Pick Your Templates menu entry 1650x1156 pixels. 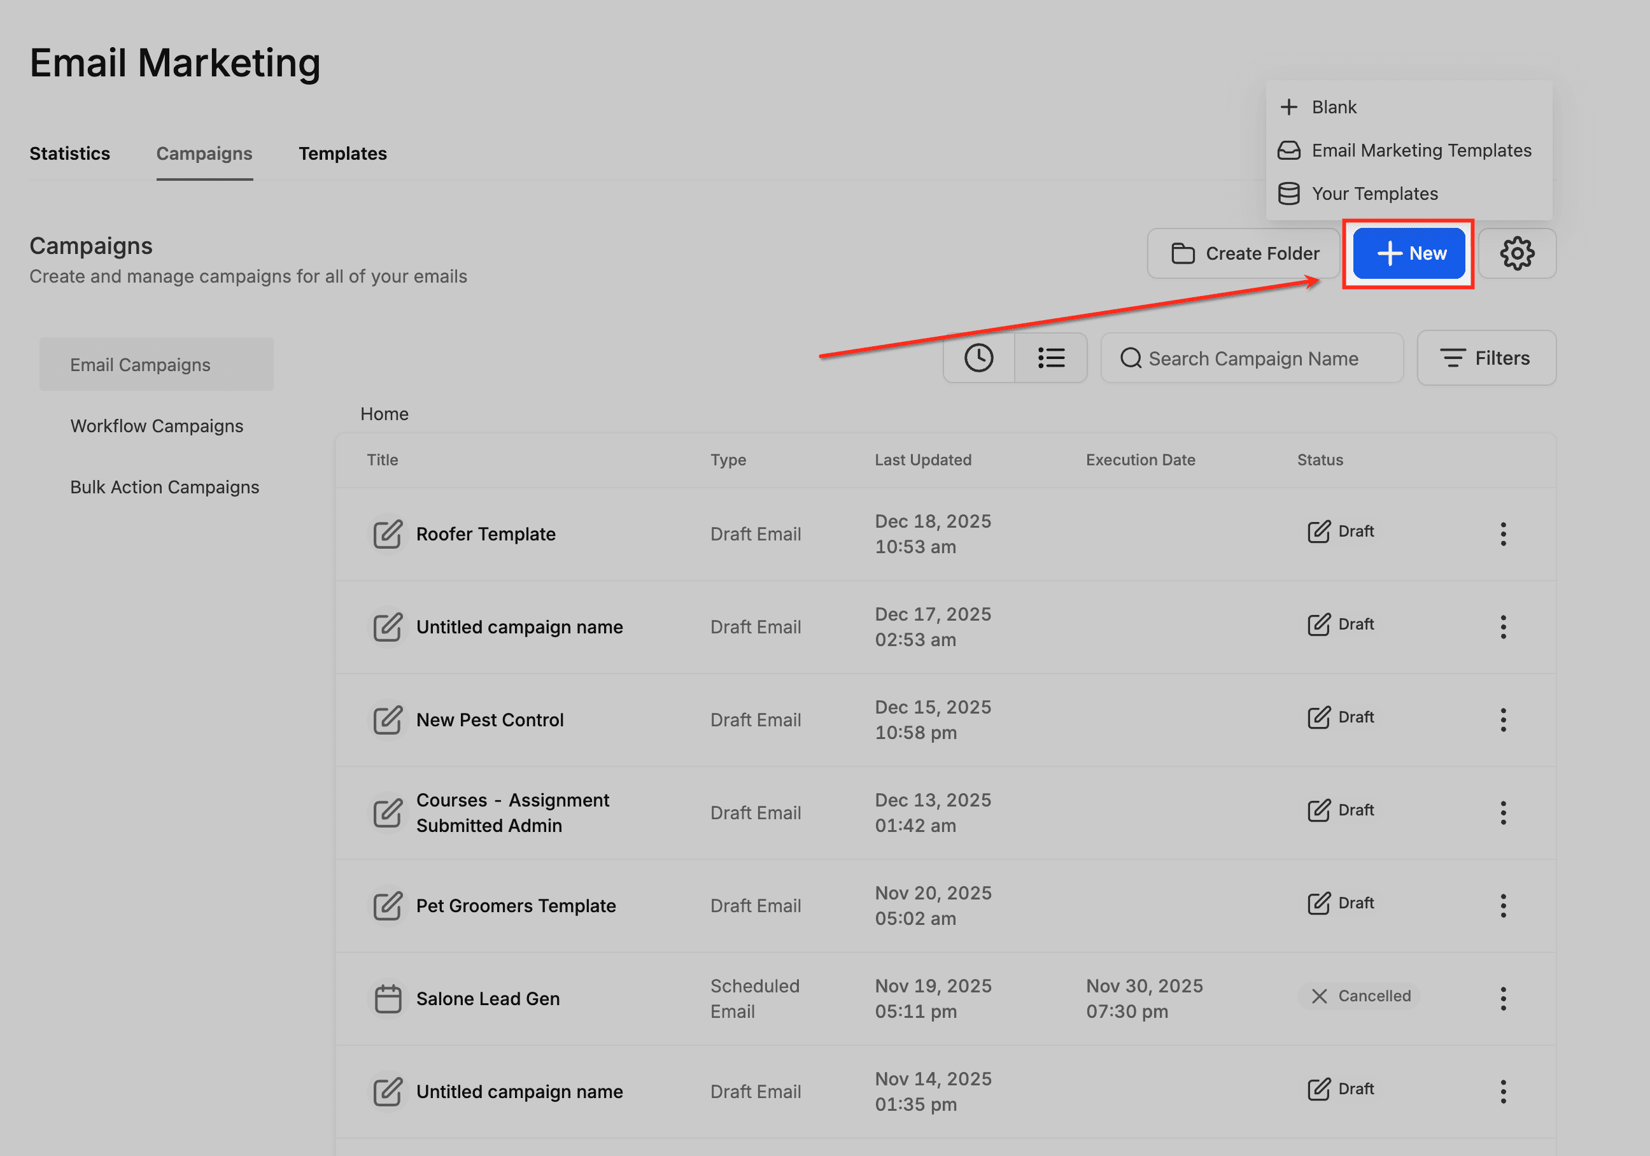(1374, 194)
